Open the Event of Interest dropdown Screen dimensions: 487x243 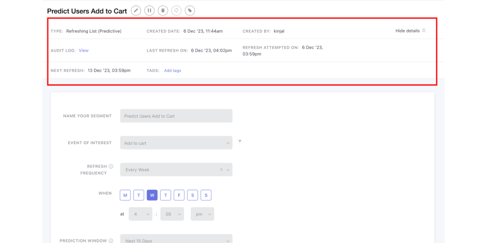(x=176, y=143)
